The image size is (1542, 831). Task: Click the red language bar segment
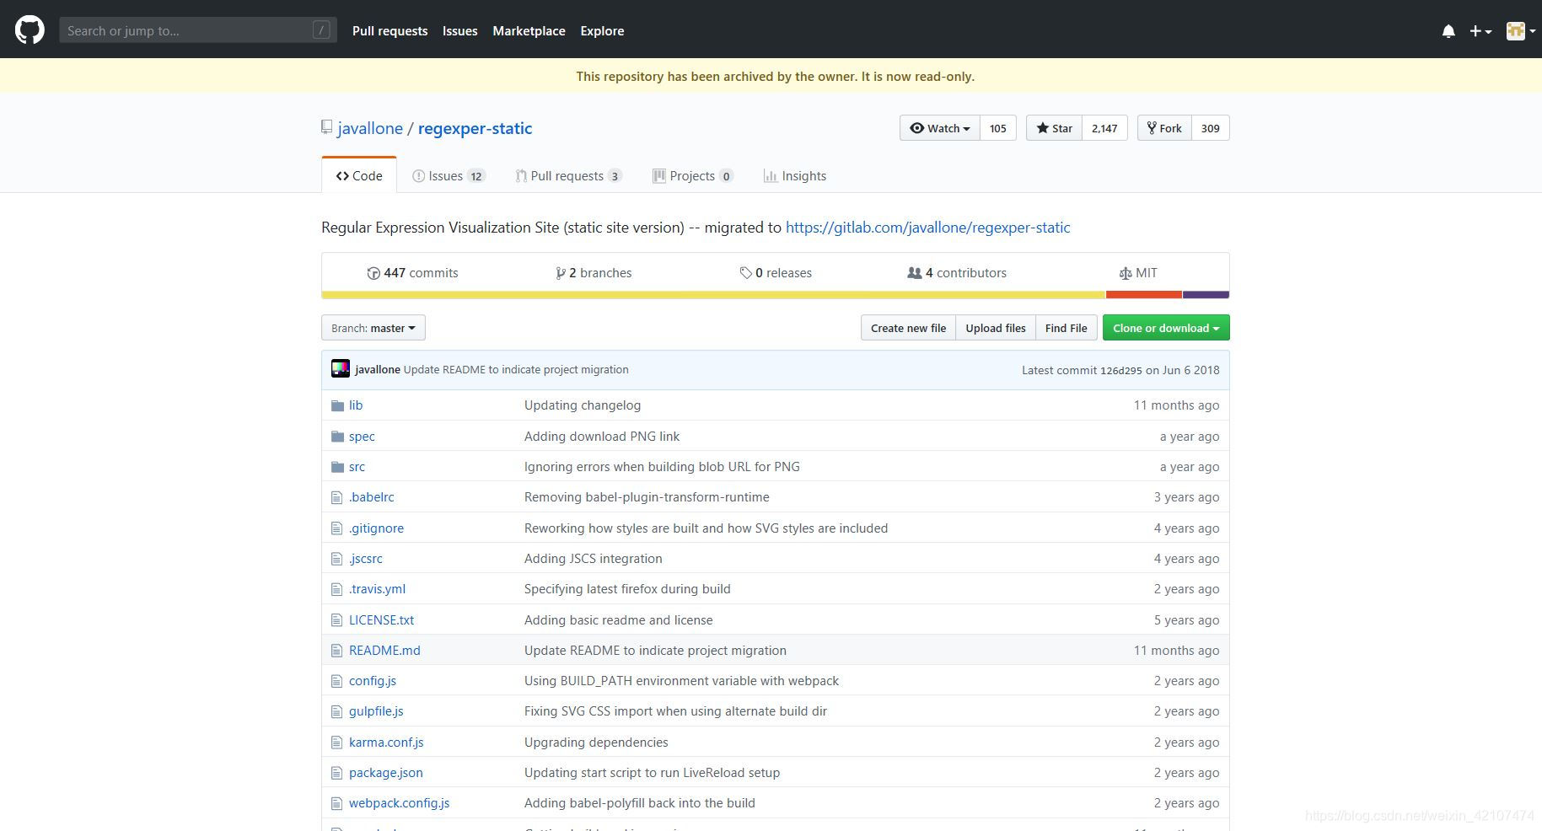(1144, 295)
